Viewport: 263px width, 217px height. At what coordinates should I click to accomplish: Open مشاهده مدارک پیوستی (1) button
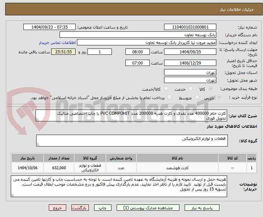coord(148,208)
